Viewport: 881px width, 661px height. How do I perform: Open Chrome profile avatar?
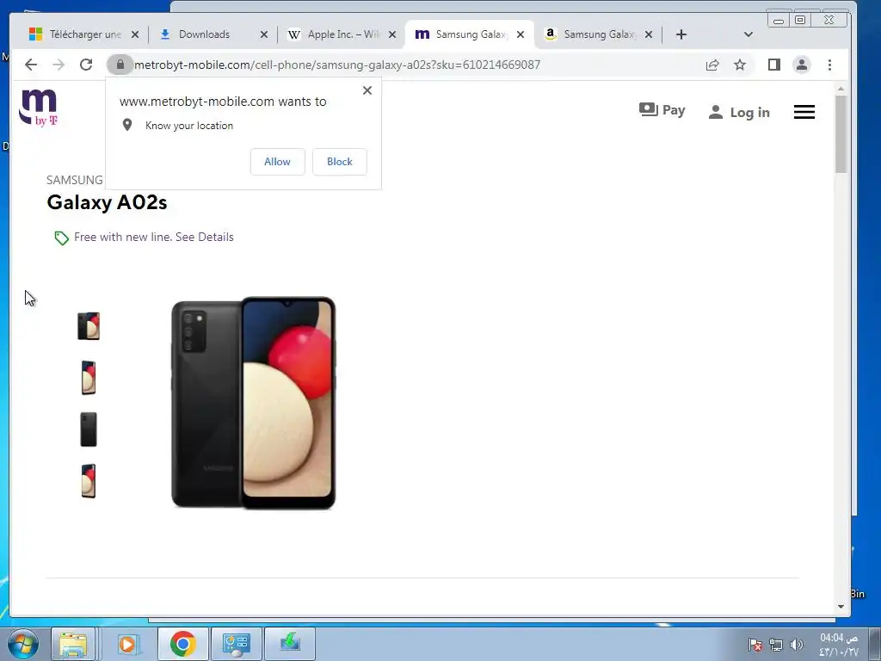point(802,65)
